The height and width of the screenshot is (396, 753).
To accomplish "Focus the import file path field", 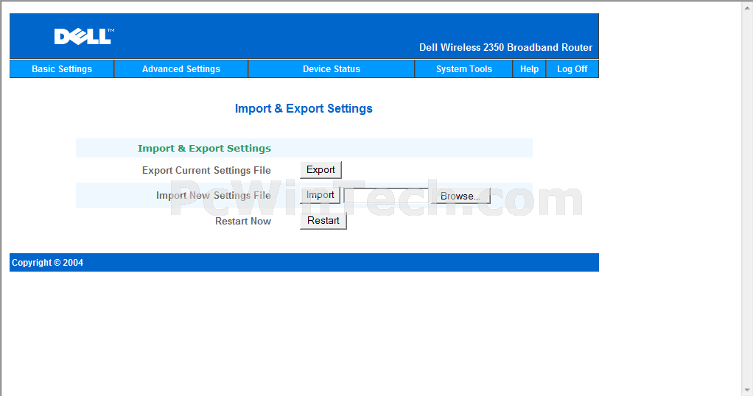I will point(387,196).
